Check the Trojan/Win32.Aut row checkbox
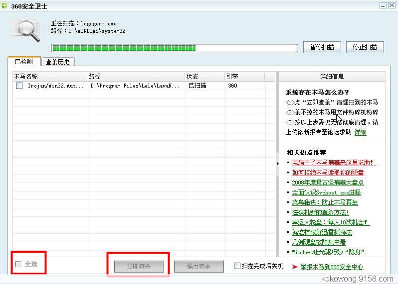398x284 pixels. point(19,86)
